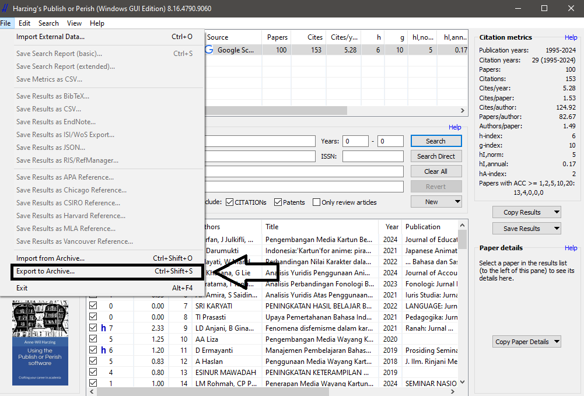
Task: Click the Years start input field
Action: click(355, 141)
